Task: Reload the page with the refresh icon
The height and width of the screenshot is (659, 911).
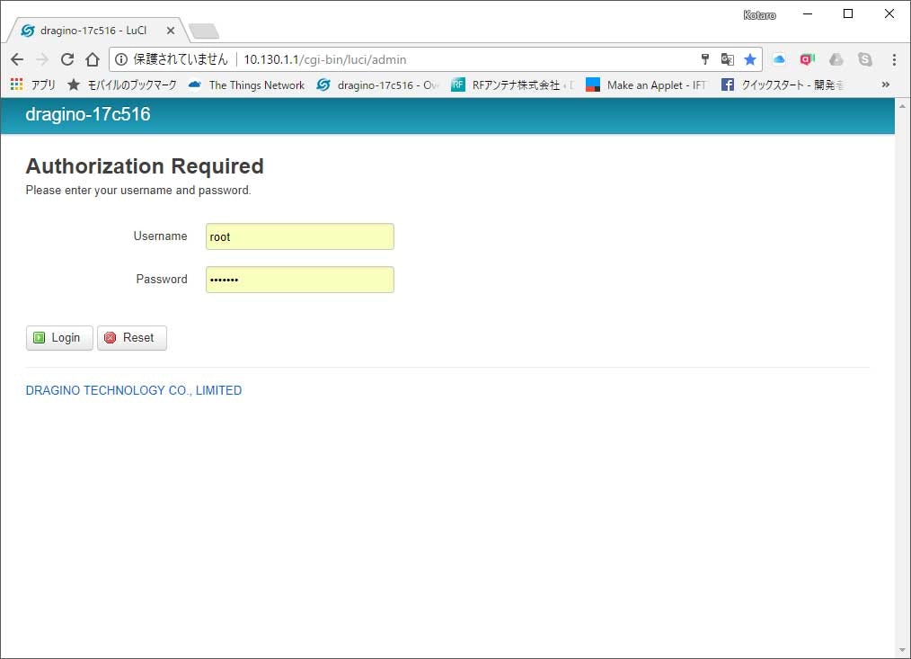Action: point(66,59)
